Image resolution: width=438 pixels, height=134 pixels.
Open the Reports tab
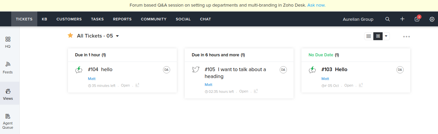(x=122, y=19)
